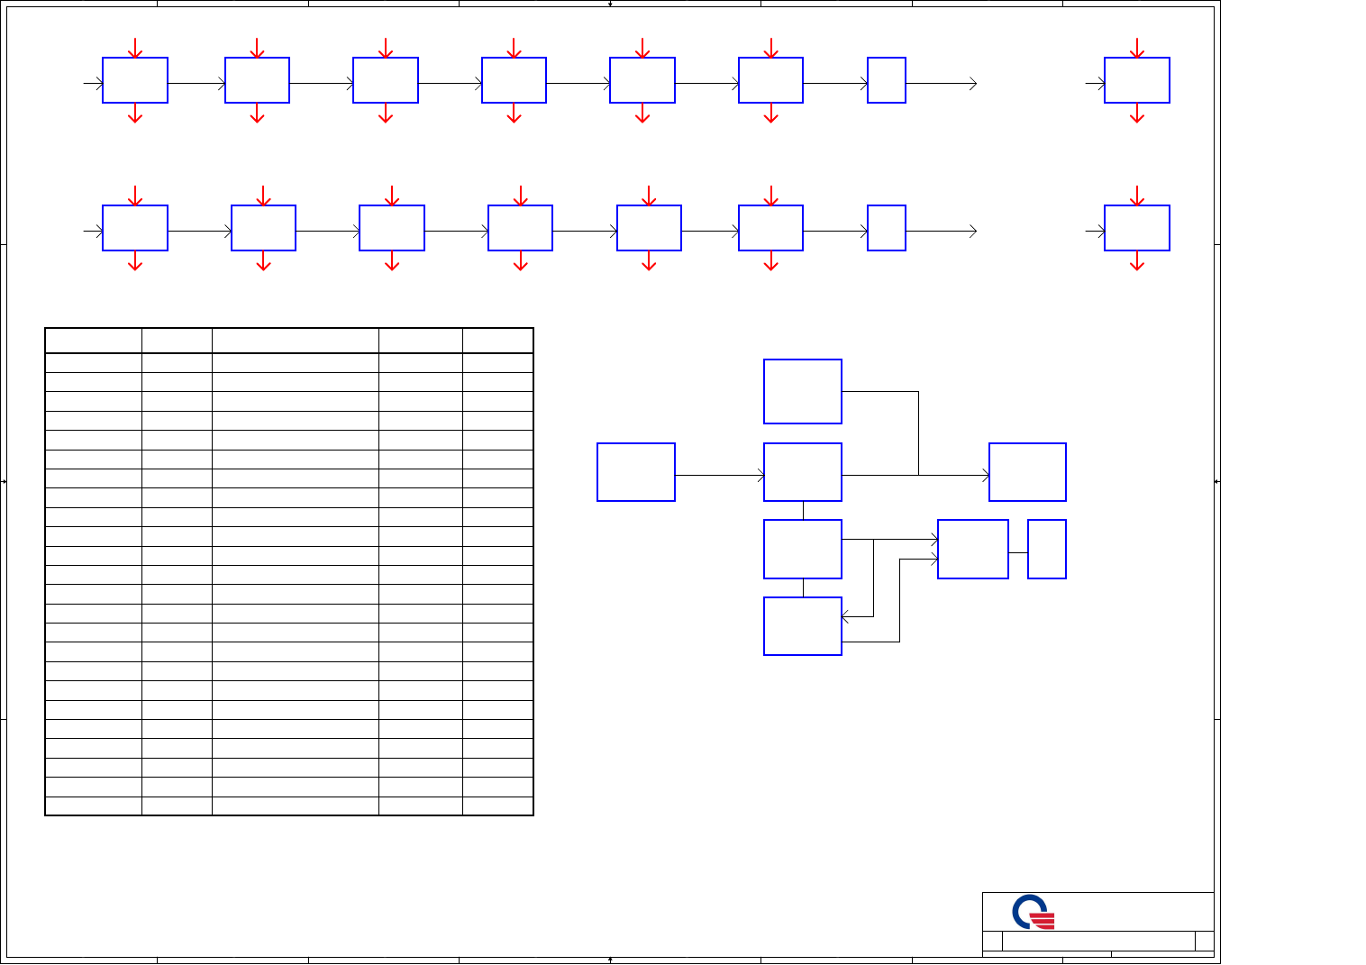Select the topmost block in the lower diagram

click(802, 392)
